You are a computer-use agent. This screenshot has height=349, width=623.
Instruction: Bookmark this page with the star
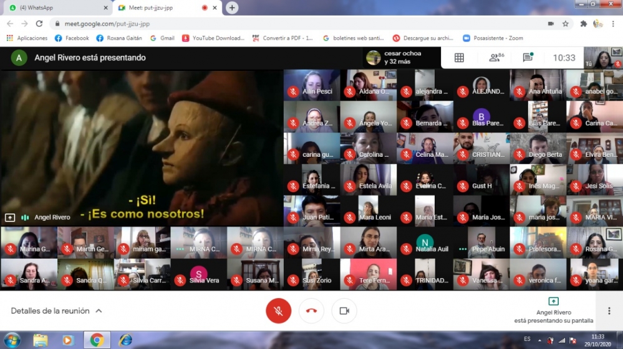tap(566, 24)
